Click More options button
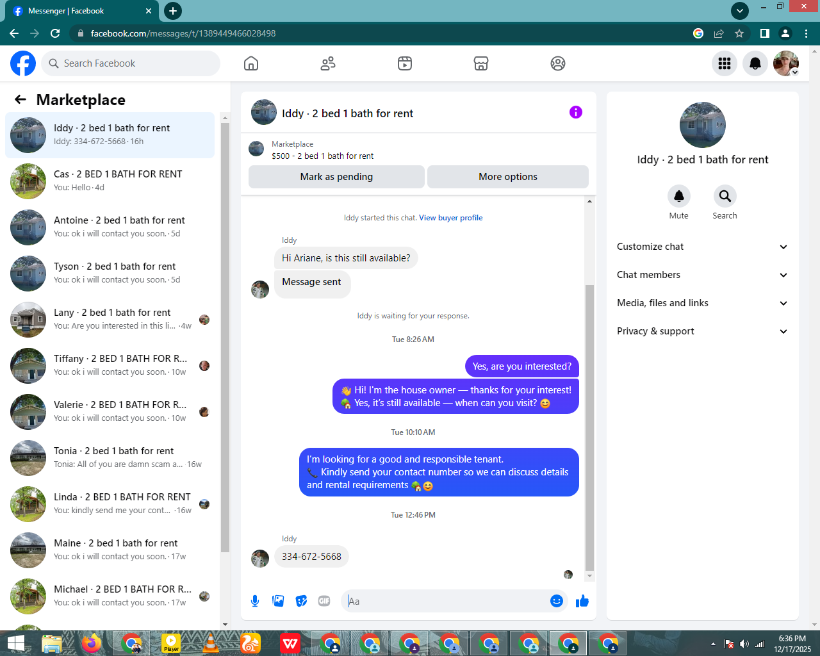Screen dimensions: 820x656 click(508, 177)
